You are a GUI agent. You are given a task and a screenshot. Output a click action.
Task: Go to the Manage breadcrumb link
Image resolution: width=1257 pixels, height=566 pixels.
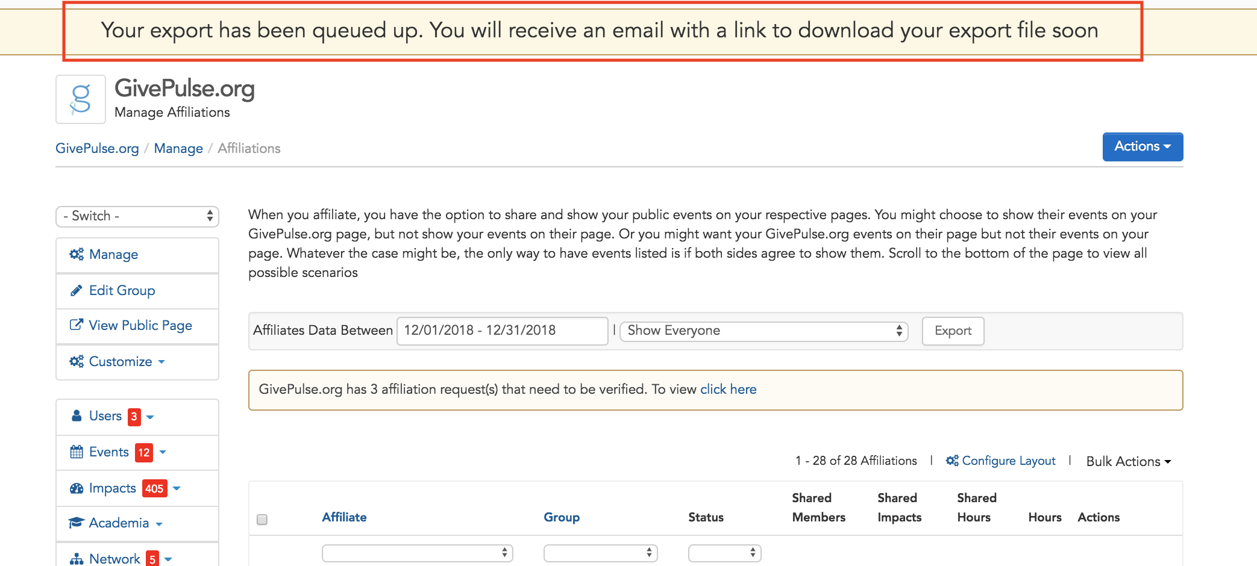point(178,148)
